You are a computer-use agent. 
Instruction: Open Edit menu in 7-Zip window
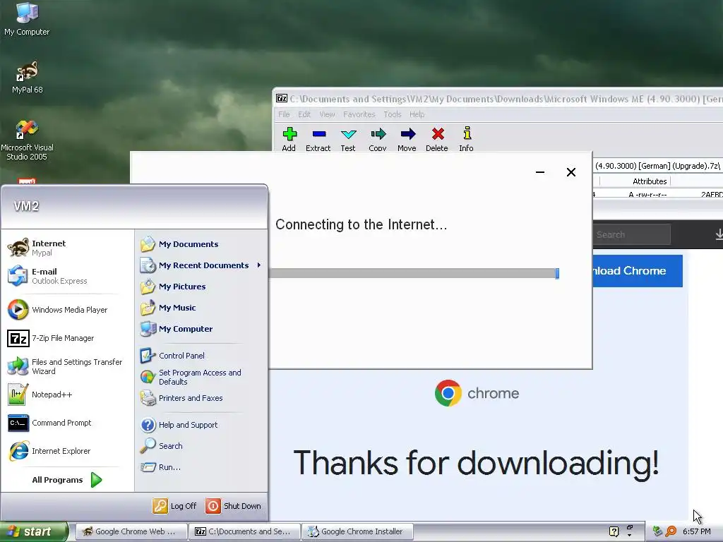tap(304, 114)
